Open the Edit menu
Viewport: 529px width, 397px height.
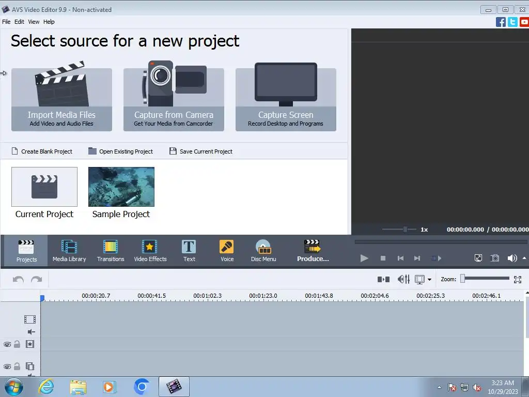19,22
